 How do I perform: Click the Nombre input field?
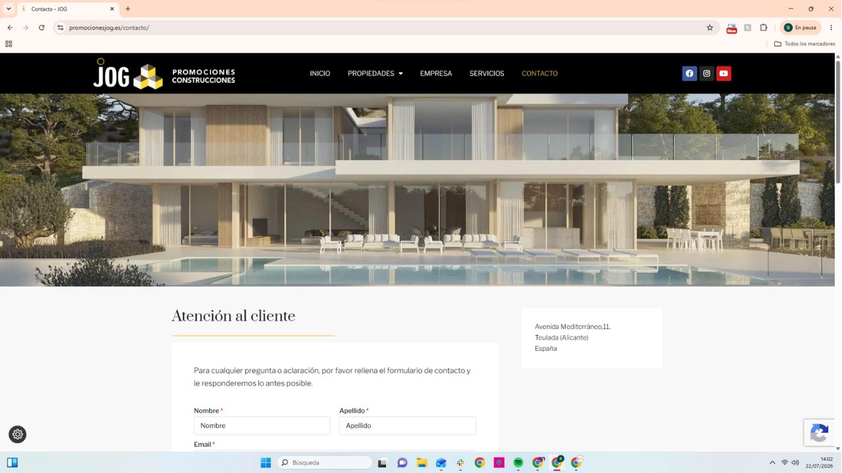tap(262, 426)
